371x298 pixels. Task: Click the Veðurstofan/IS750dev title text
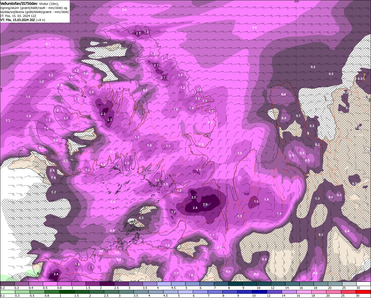(19, 3)
